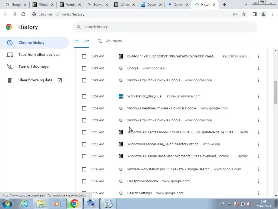This screenshot has height=209, width=278.
Task: Click the muted speaker tray icon
Action: click(249, 204)
